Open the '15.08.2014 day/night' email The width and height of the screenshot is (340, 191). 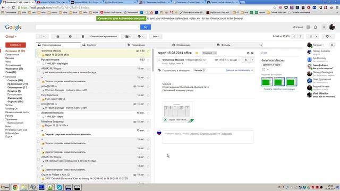tap(93, 62)
